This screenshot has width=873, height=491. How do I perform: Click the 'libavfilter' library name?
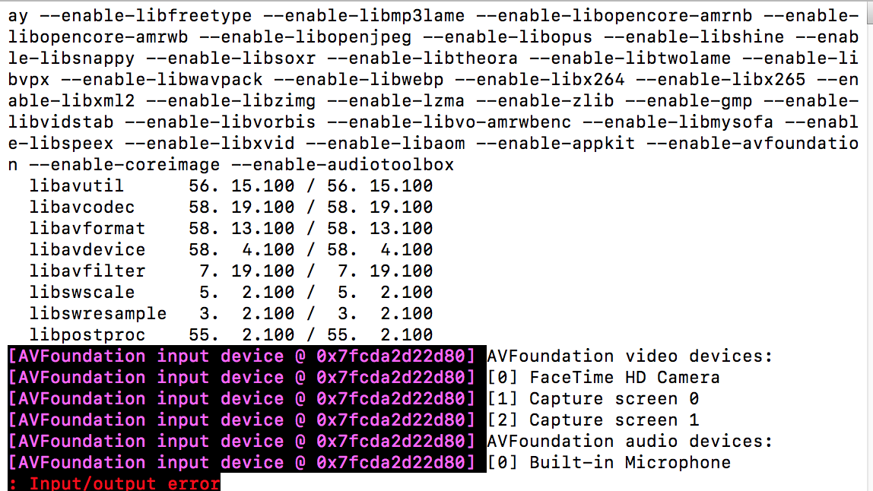[x=87, y=271]
